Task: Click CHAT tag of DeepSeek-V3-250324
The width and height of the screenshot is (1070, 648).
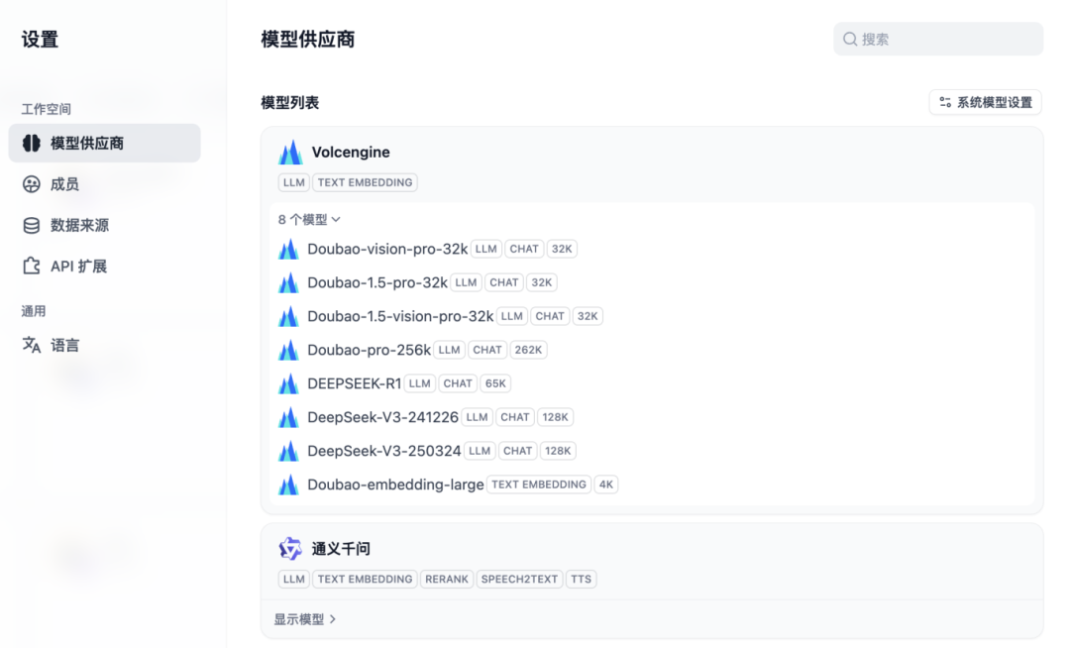Action: [x=517, y=451]
